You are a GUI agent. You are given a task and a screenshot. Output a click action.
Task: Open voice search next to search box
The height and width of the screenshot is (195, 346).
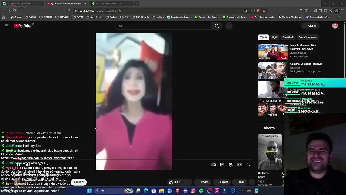coord(229,26)
